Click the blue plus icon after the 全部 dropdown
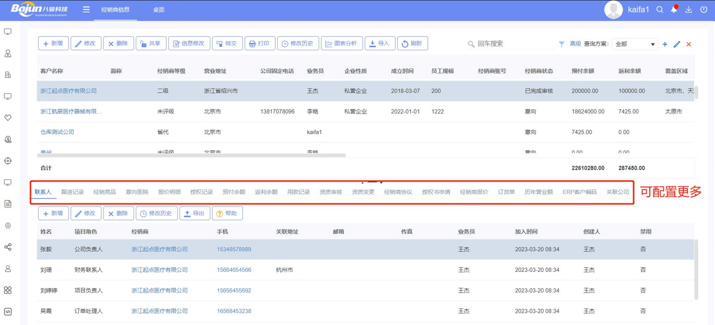The height and width of the screenshot is (325, 715). (x=665, y=44)
